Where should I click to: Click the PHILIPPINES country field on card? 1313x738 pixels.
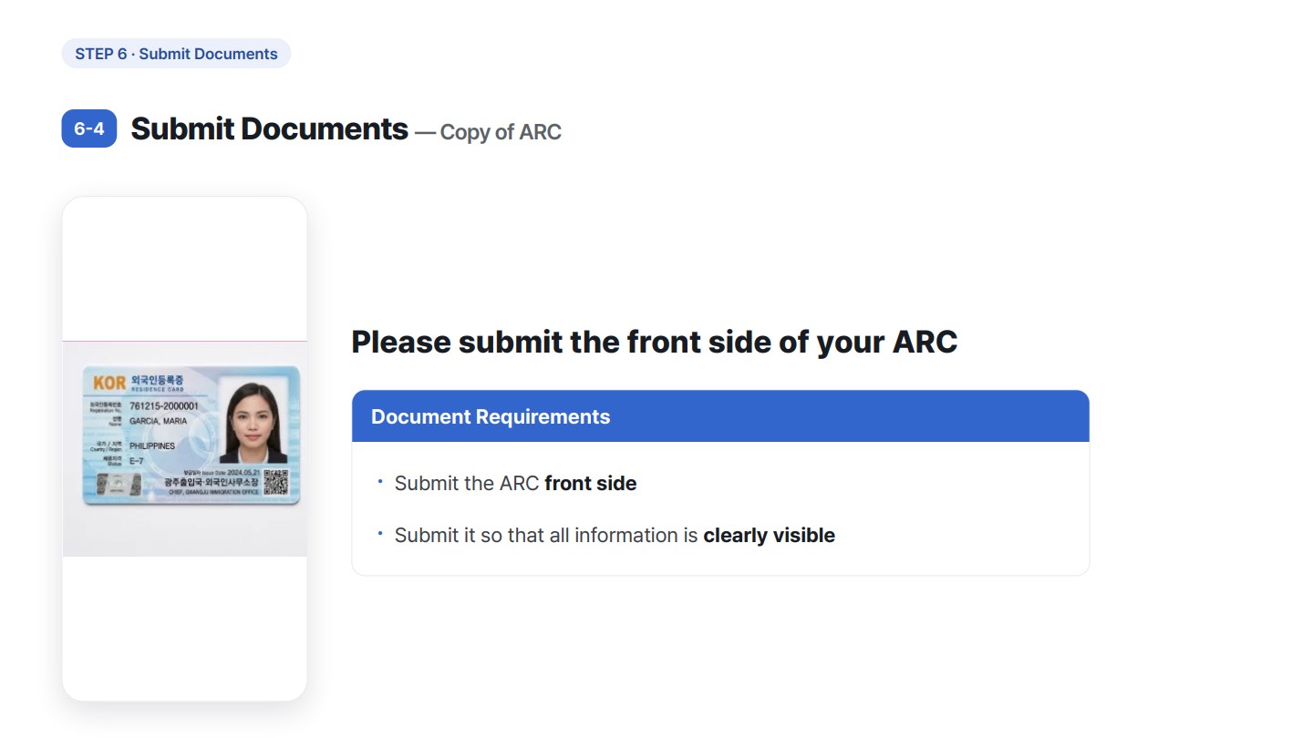[x=152, y=446]
